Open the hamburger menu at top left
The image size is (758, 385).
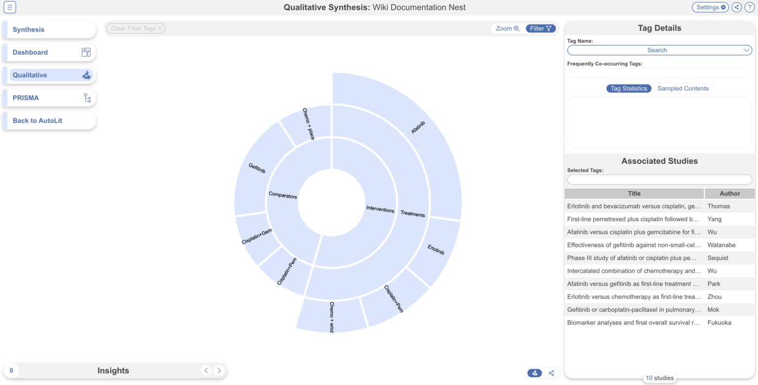[x=10, y=7]
